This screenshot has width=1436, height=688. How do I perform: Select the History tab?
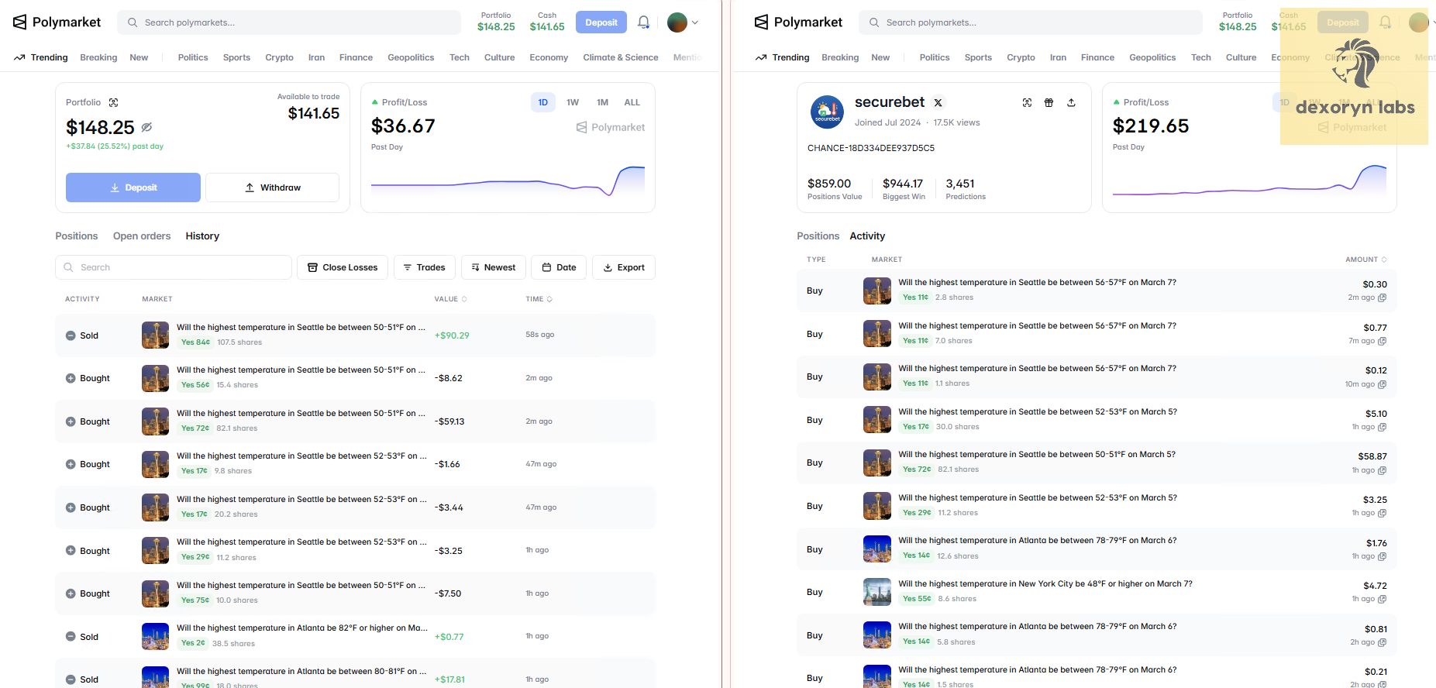(202, 236)
